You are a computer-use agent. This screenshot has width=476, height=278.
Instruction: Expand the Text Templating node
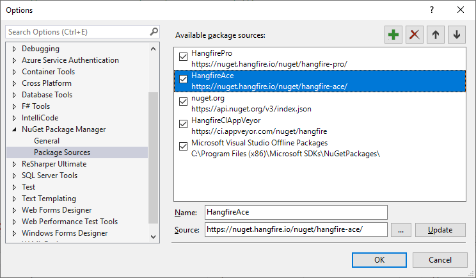point(14,199)
